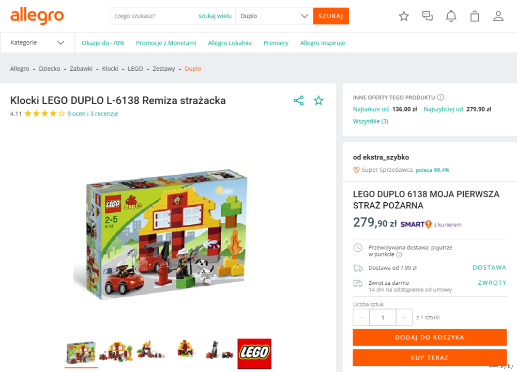This screenshot has height=372, width=517.
Task: Open notifications bell icon
Action: (451, 16)
